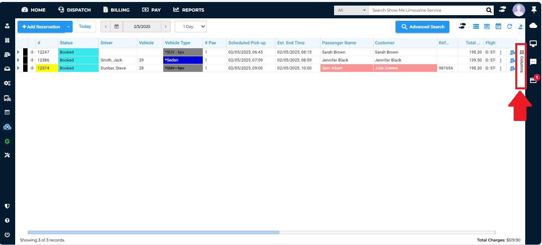Open the BILLING menu

(x=116, y=10)
